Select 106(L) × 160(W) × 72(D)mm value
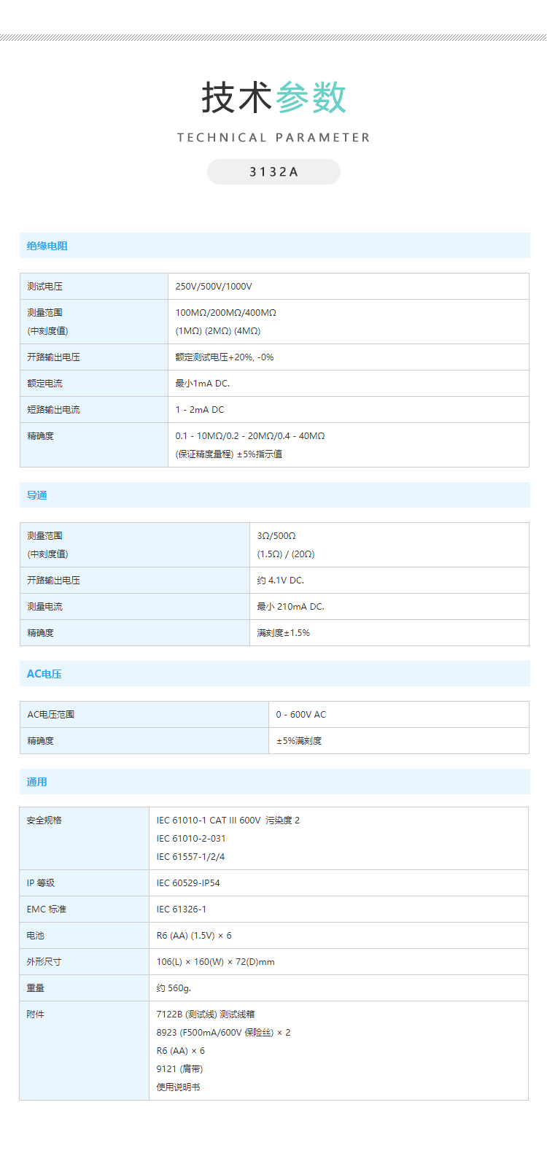This screenshot has height=1156, width=547. pos(216,962)
